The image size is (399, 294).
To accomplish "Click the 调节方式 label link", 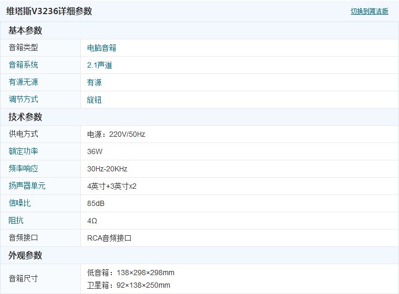I will click(23, 100).
